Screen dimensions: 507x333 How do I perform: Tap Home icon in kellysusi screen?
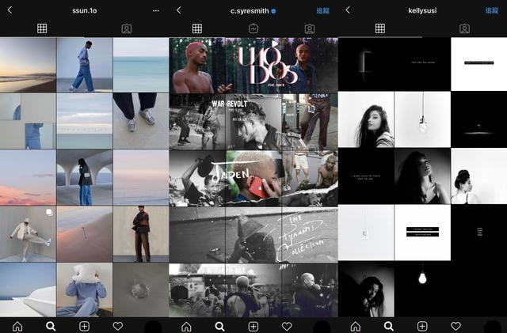[x=356, y=327]
